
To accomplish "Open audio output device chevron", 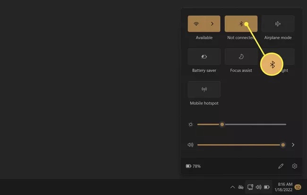I will click(293, 145).
